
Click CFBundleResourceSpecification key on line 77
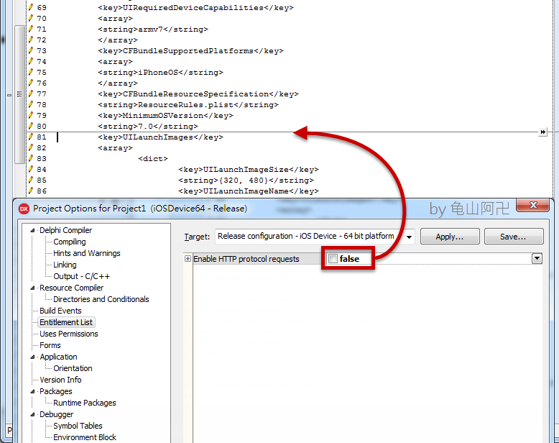[x=198, y=94]
